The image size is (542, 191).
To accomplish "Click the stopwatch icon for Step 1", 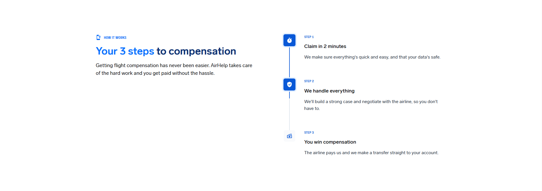I will pyautogui.click(x=289, y=40).
